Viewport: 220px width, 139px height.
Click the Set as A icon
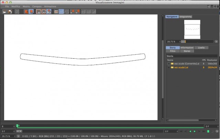[73, 11]
